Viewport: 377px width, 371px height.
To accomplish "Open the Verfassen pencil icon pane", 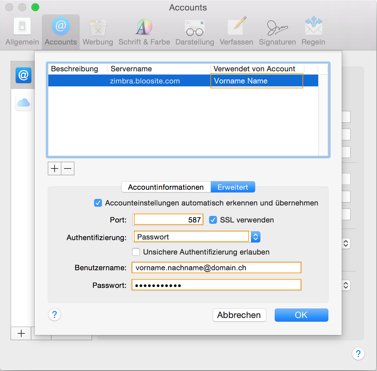I will point(236,32).
